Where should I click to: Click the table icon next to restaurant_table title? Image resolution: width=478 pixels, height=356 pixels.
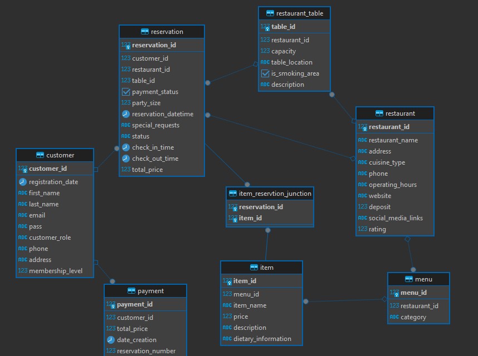(x=270, y=13)
